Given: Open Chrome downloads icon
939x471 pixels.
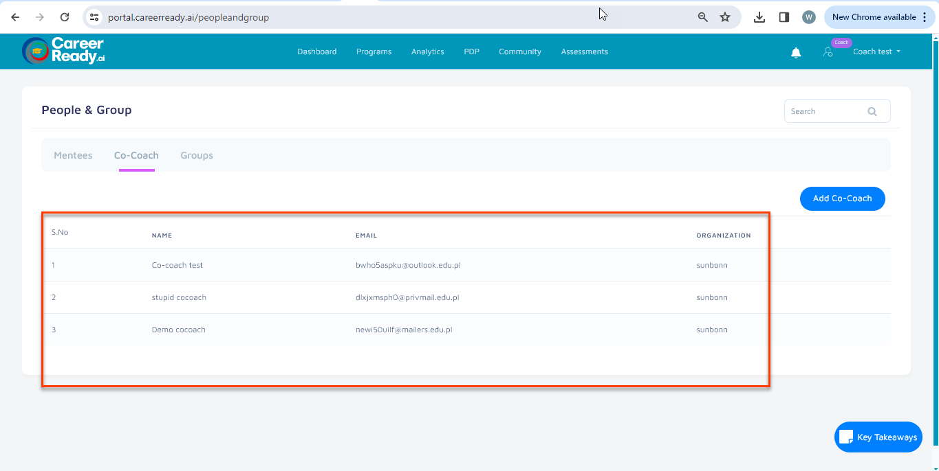Looking at the screenshot, I should pos(759,17).
